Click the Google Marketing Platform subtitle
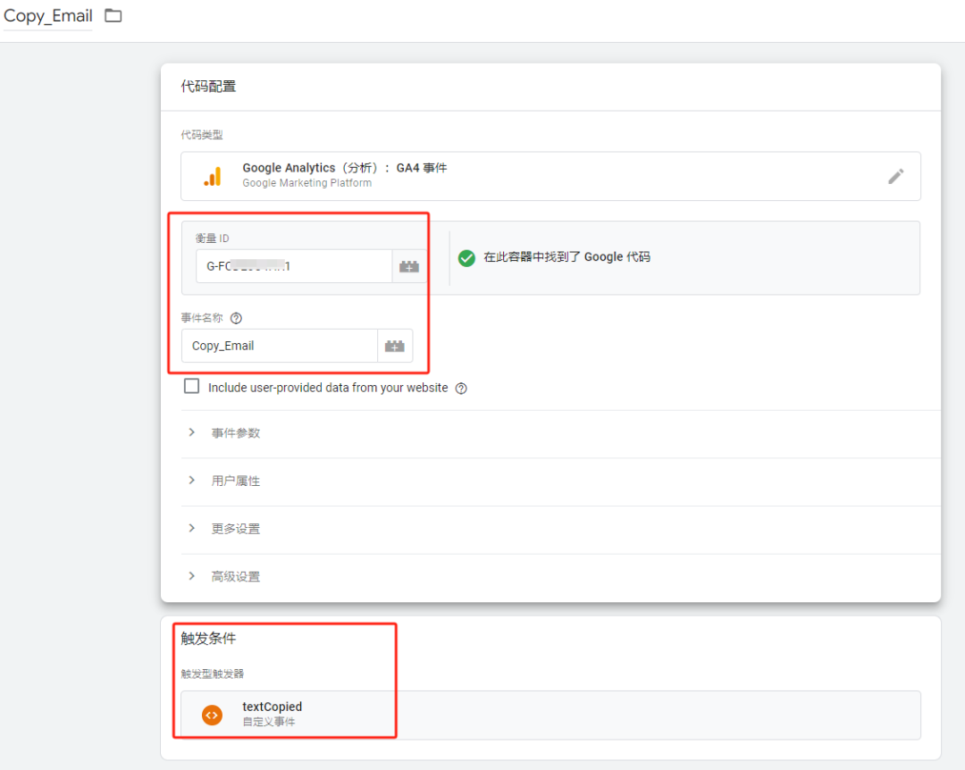This screenshot has height=770, width=965. pos(307,183)
